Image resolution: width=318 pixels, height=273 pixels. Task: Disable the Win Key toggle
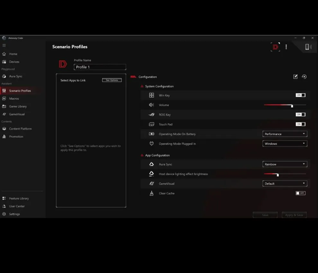point(300,95)
